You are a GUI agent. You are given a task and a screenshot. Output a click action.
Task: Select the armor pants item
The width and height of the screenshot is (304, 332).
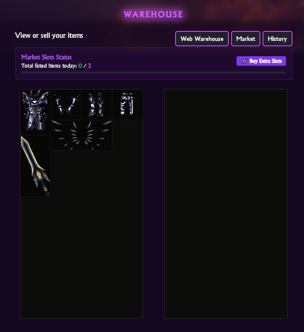[x=128, y=104]
